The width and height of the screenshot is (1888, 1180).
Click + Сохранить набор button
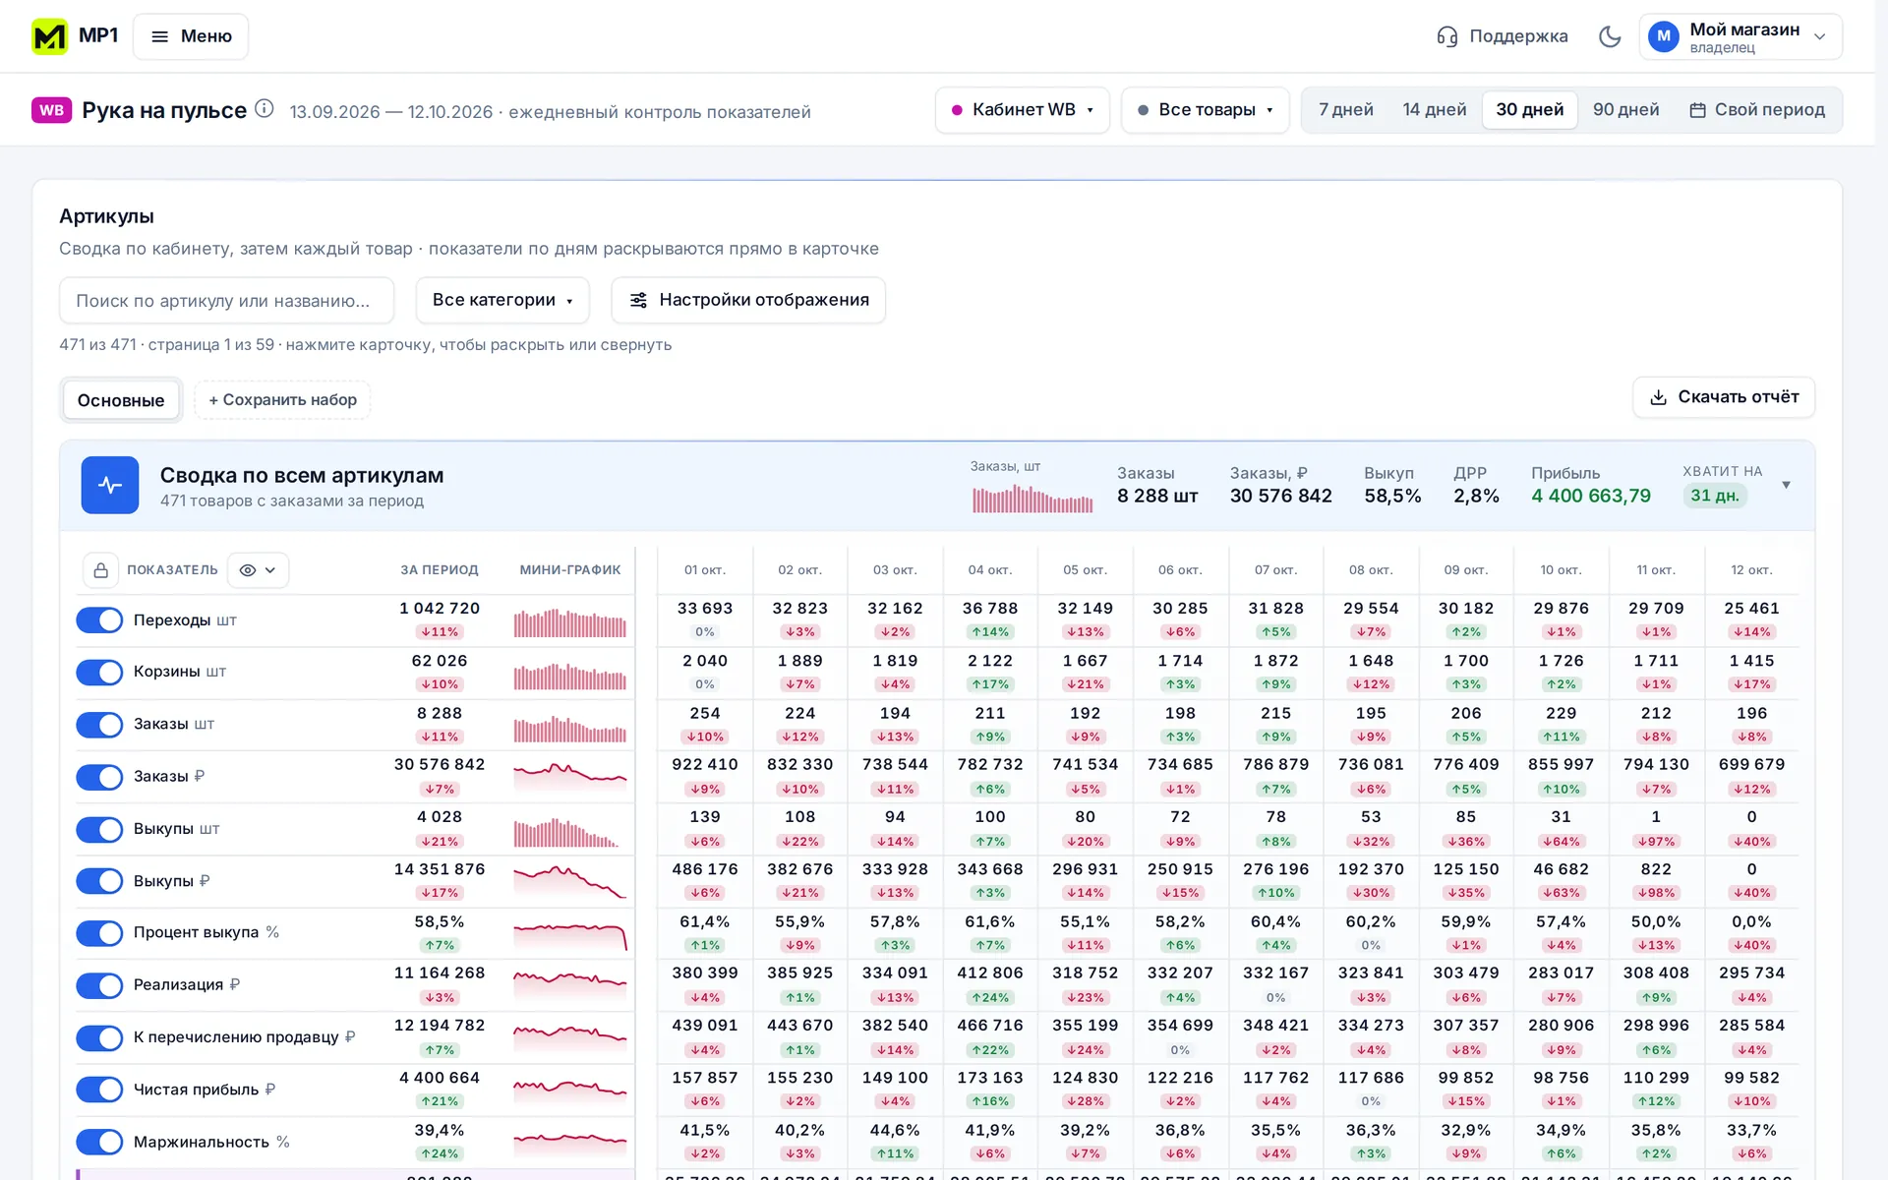(x=282, y=400)
